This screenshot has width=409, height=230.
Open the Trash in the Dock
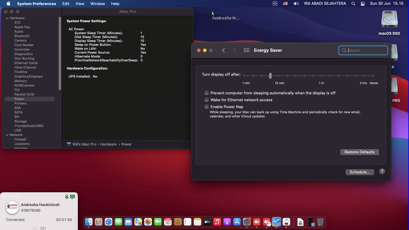coord(320,222)
